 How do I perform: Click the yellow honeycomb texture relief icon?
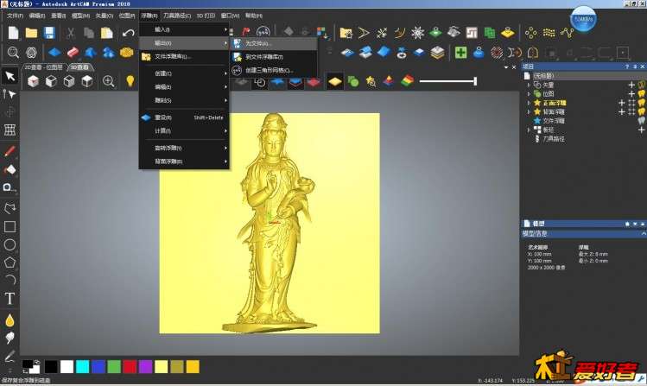[x=126, y=53]
